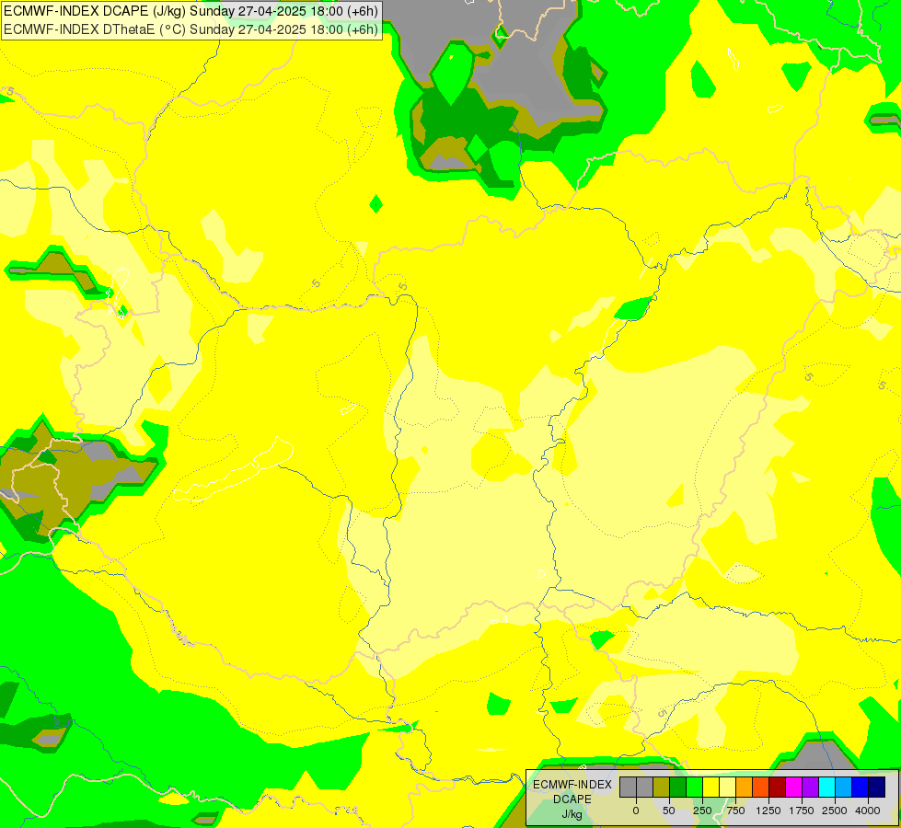Click the legend value 250
Image resolution: width=901 pixels, height=828 pixels.
[702, 811]
